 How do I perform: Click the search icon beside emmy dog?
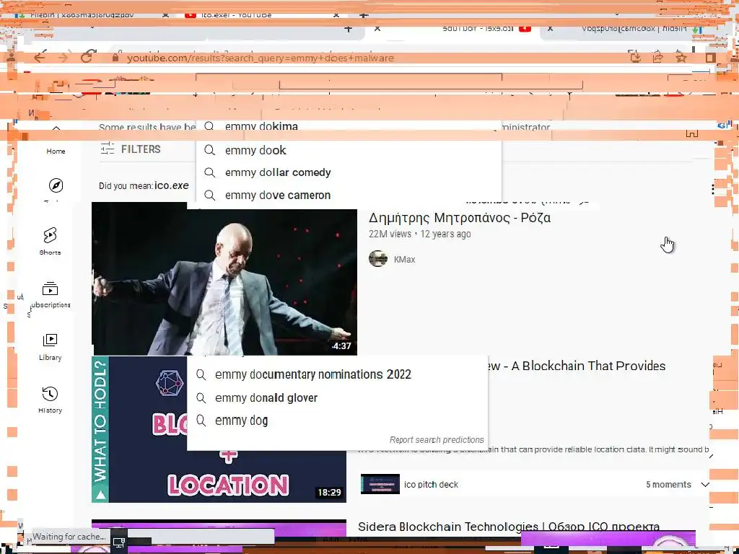[x=201, y=421]
